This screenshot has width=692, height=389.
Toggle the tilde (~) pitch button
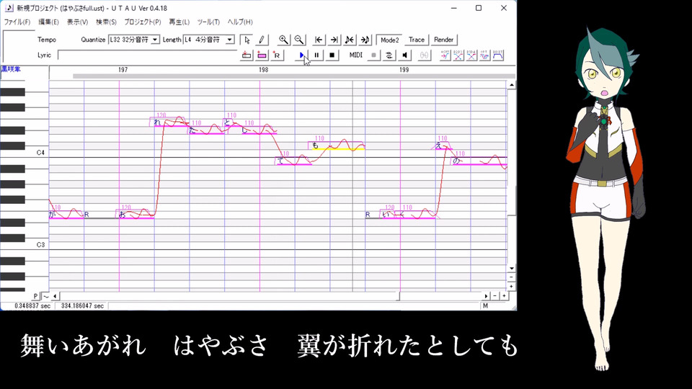coord(45,296)
